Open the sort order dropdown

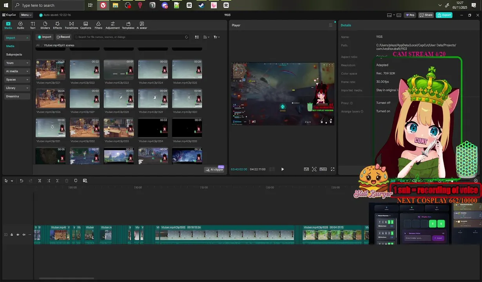click(x=207, y=37)
